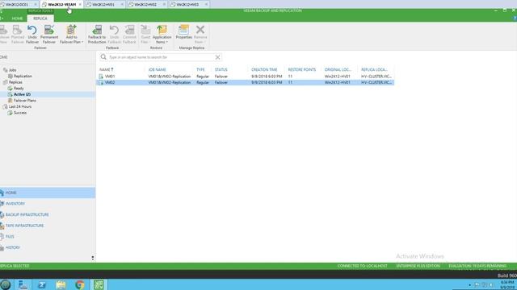This screenshot has width=517, height=290.
Task: Click the magnifier search icon
Action: pyautogui.click(x=103, y=57)
